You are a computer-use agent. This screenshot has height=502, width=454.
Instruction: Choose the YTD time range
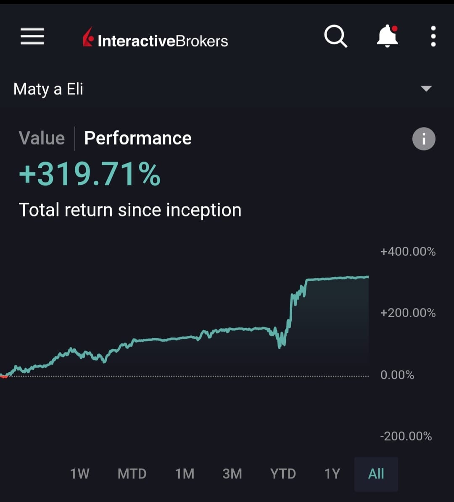pos(283,474)
